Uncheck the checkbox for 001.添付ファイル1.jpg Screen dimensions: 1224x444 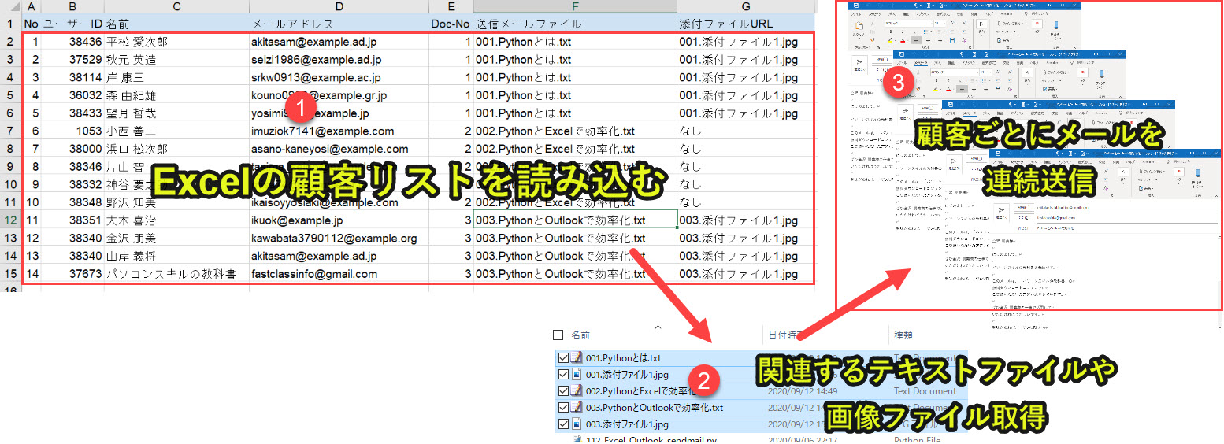coord(562,375)
